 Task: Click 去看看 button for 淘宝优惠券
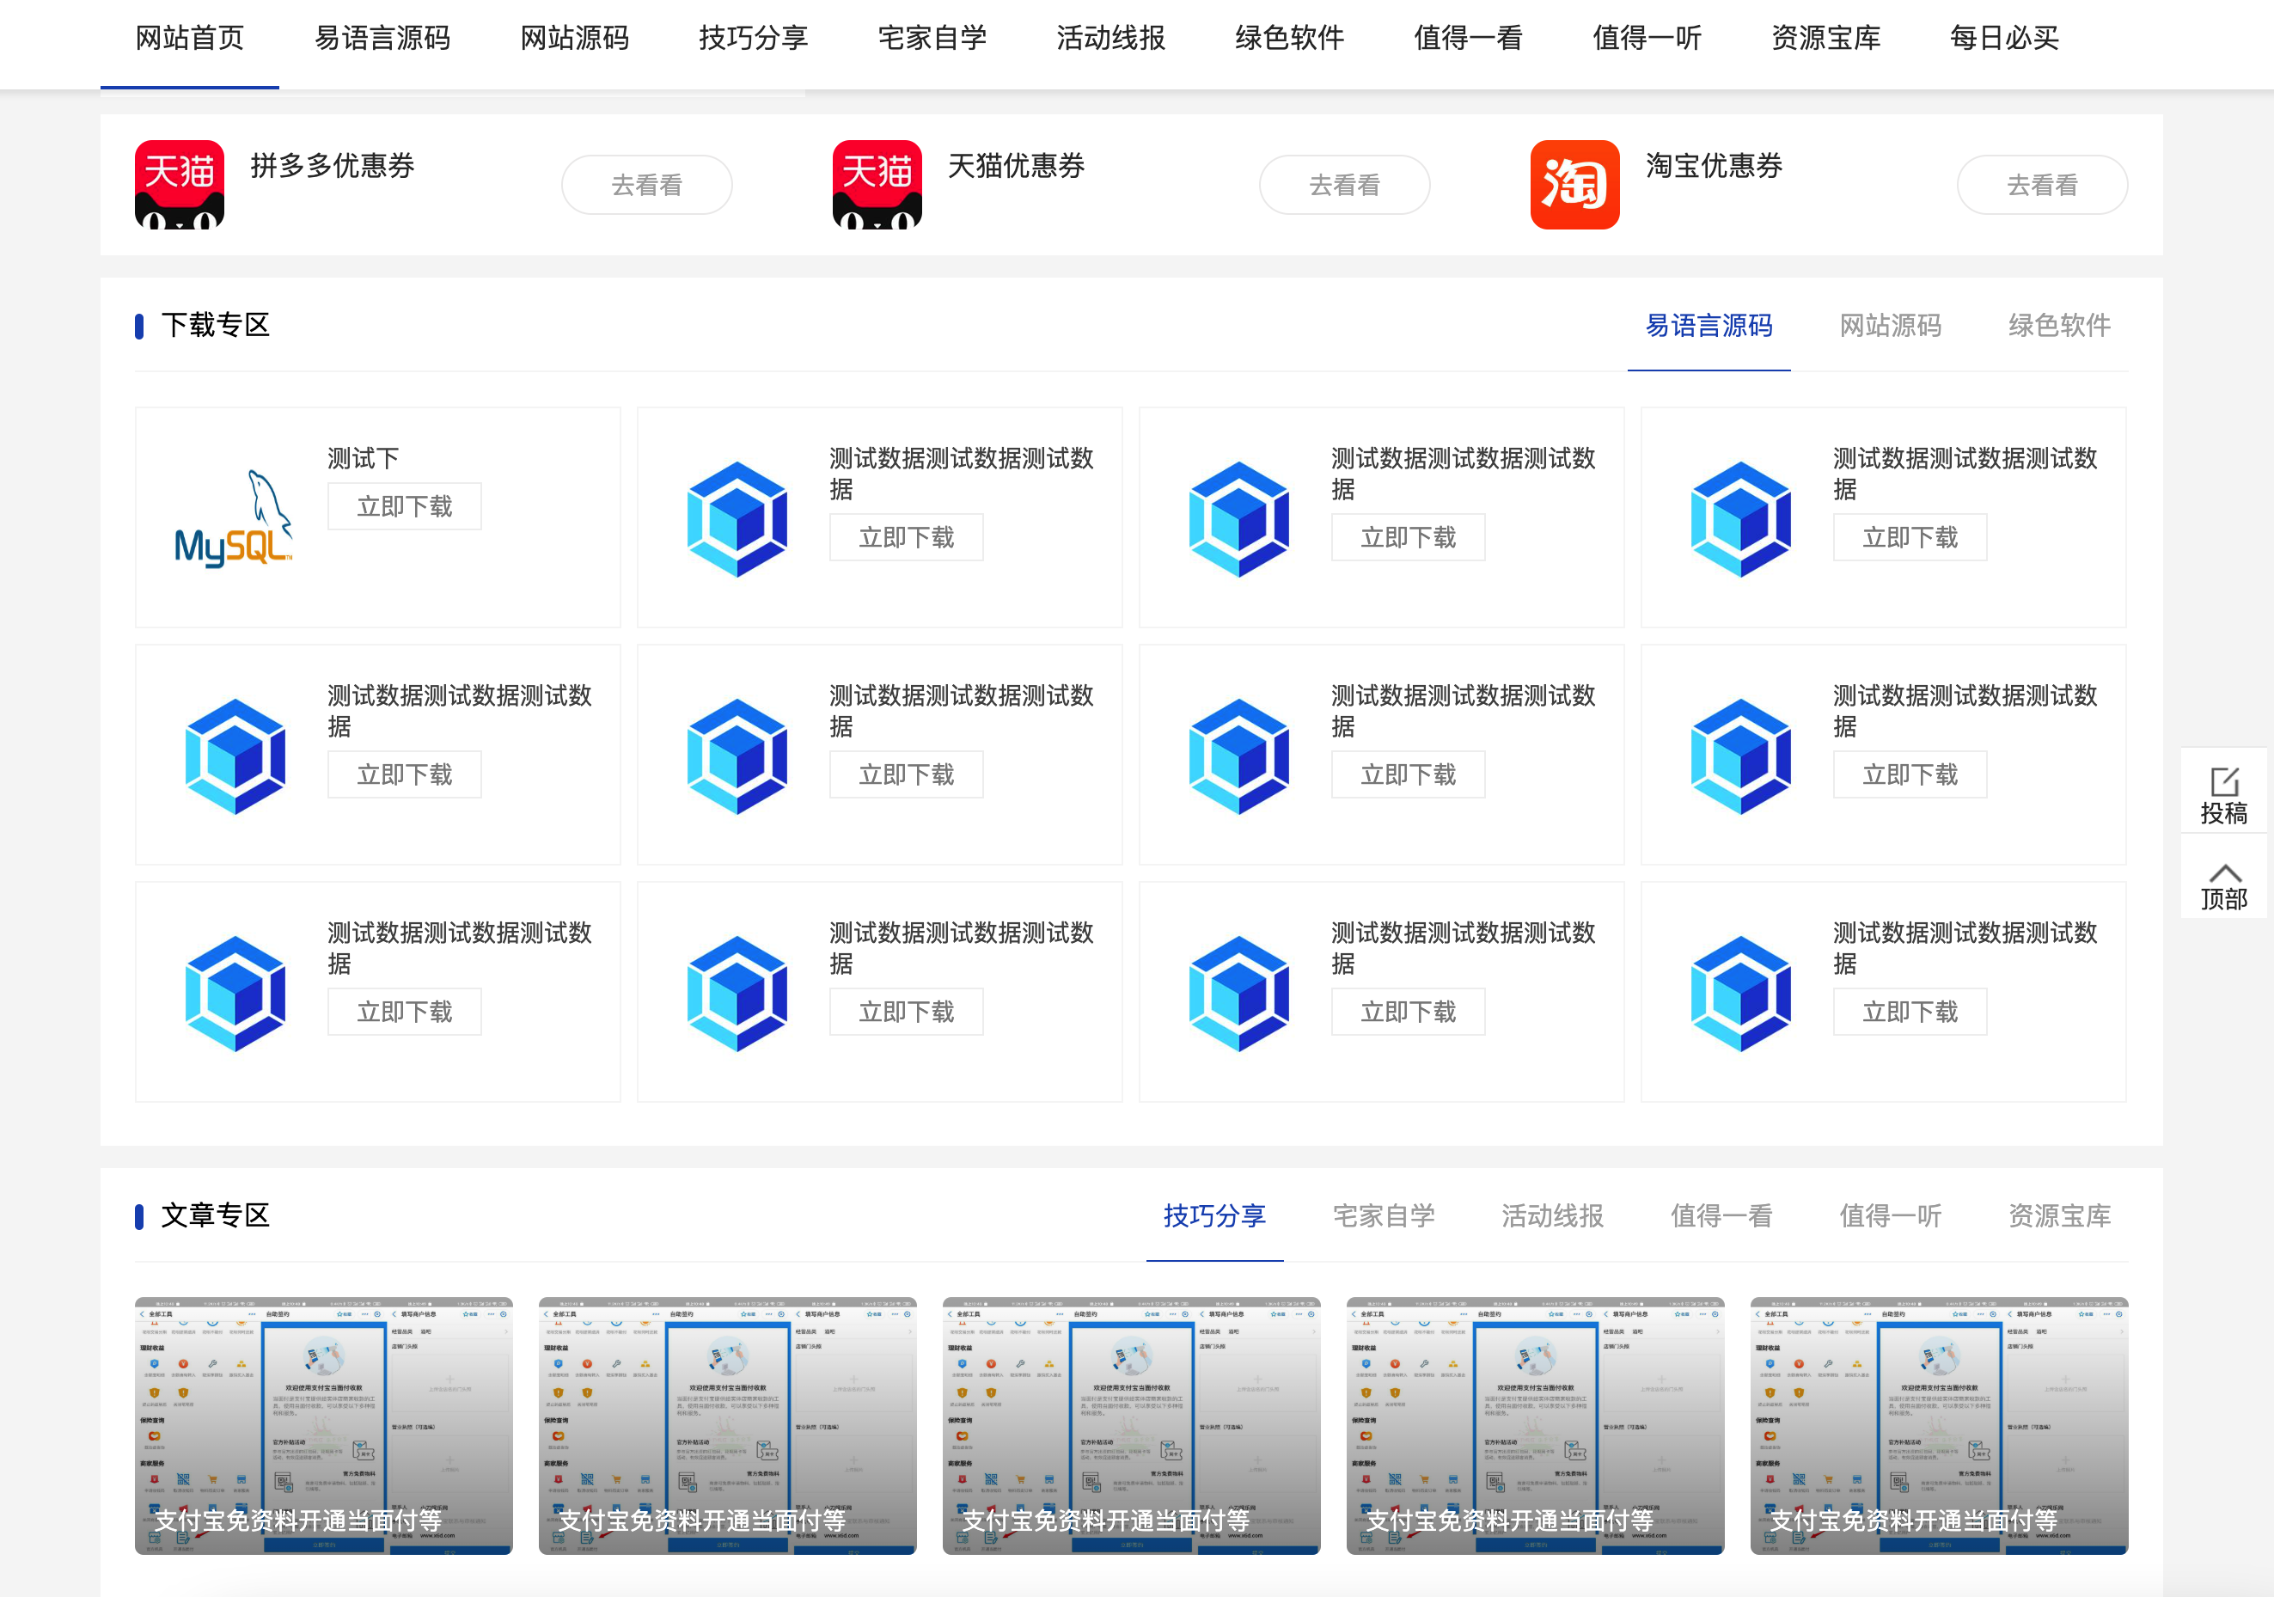pyautogui.click(x=2042, y=184)
